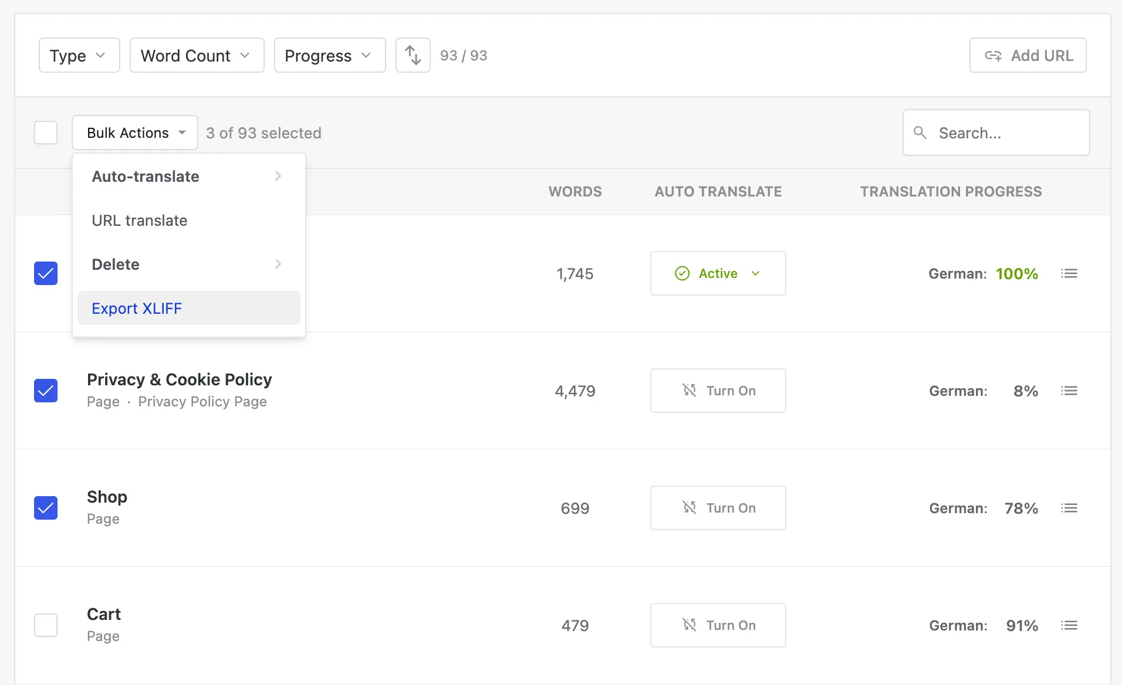
Task: Open the Progress filter dropdown
Action: tap(330, 55)
